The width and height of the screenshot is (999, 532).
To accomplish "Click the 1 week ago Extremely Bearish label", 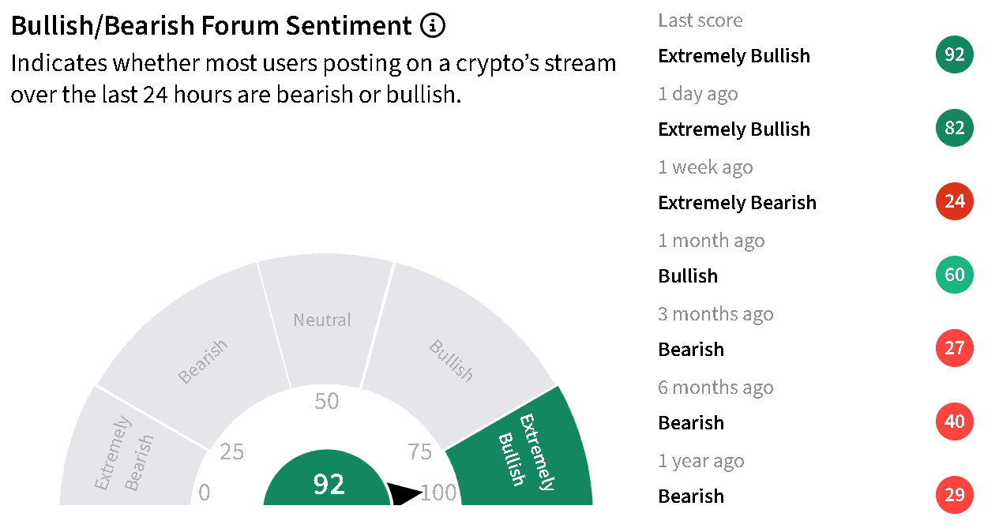I will point(737,203).
